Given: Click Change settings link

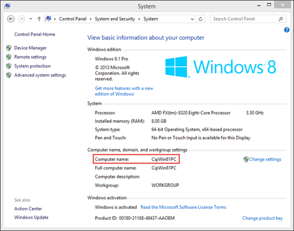Looking at the screenshot, I should pyautogui.click(x=265, y=159).
